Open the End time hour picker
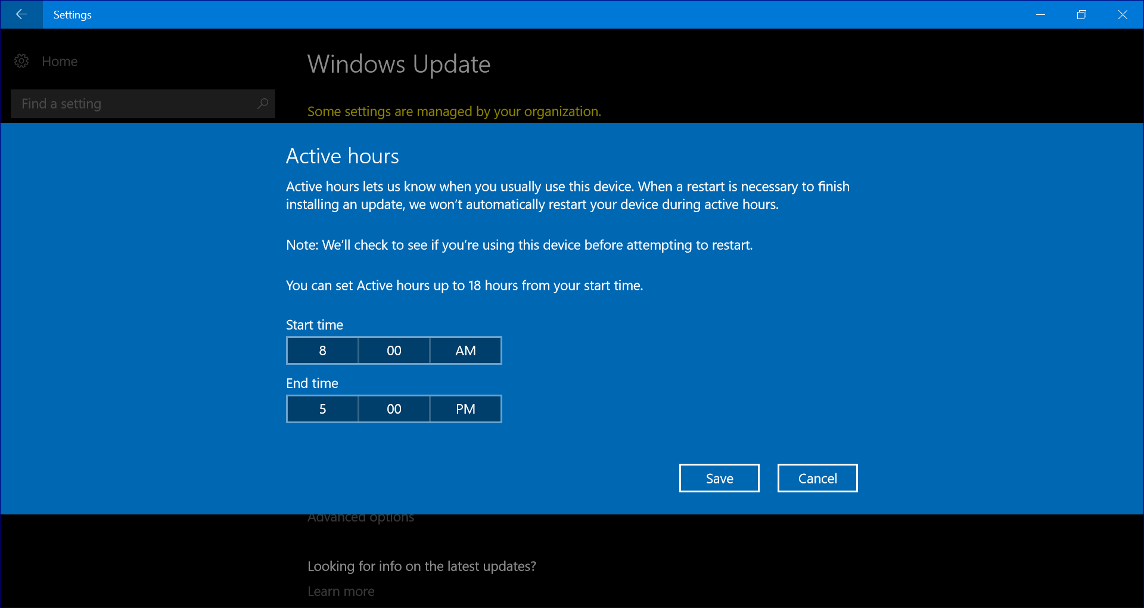 (x=322, y=409)
